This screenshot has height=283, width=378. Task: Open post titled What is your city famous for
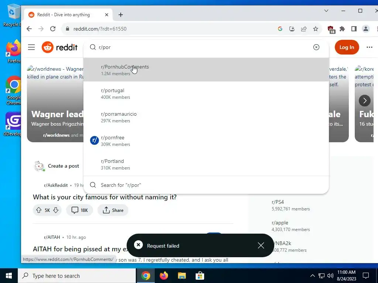coord(104,197)
